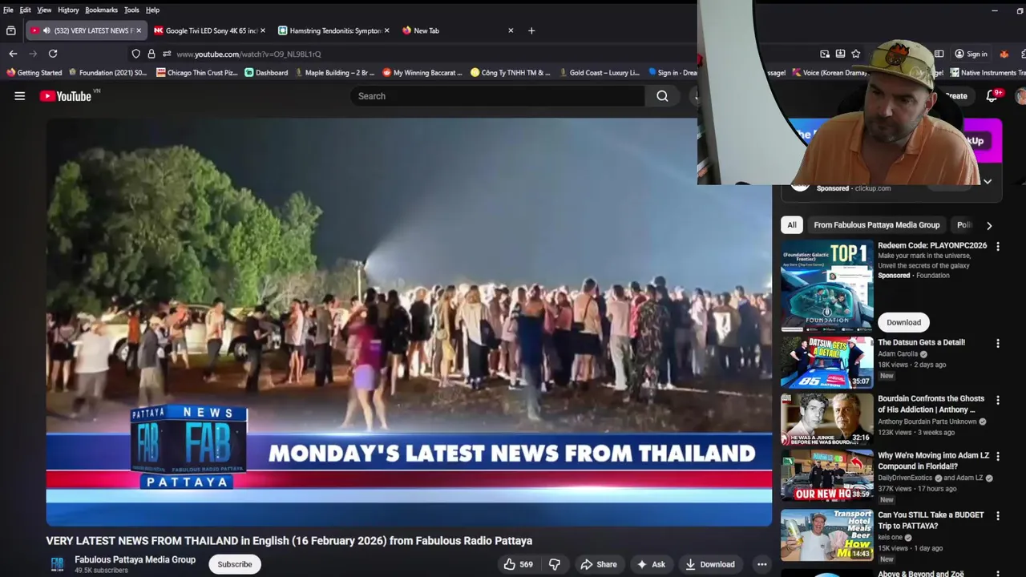Click the Ask button
1026x577 pixels.
point(651,564)
